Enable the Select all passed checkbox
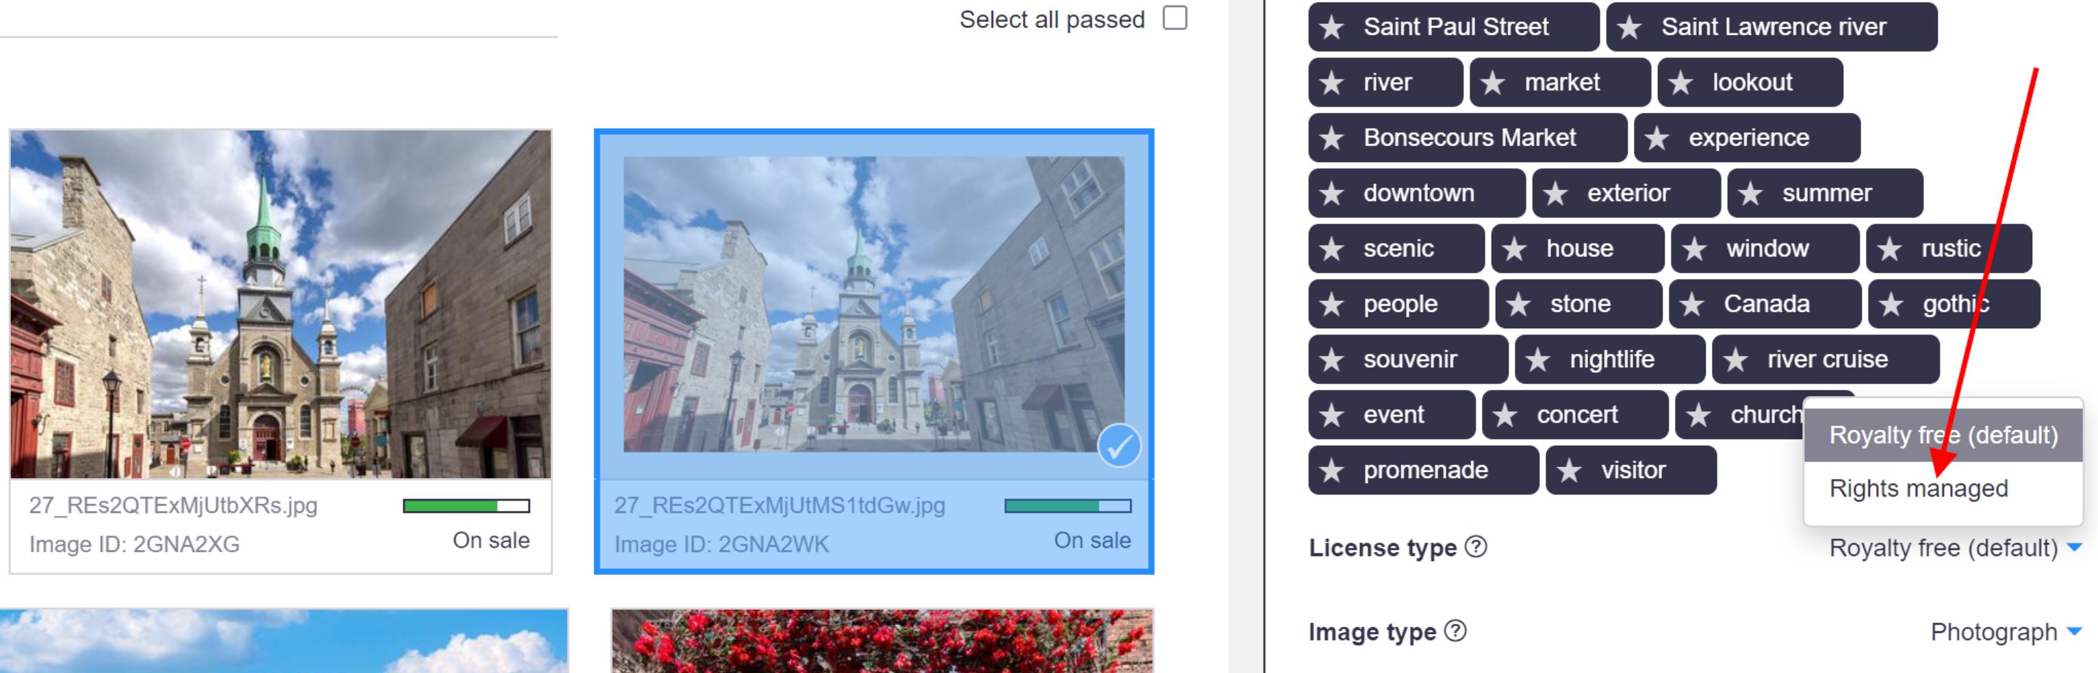Viewport: 2098px width, 673px height. pos(1175,17)
